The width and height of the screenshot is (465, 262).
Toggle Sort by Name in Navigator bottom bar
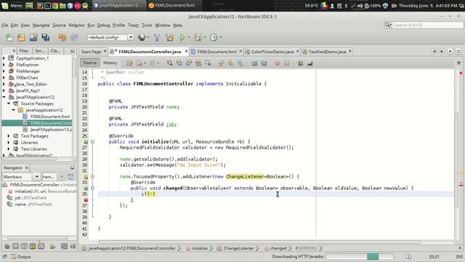tap(64, 246)
